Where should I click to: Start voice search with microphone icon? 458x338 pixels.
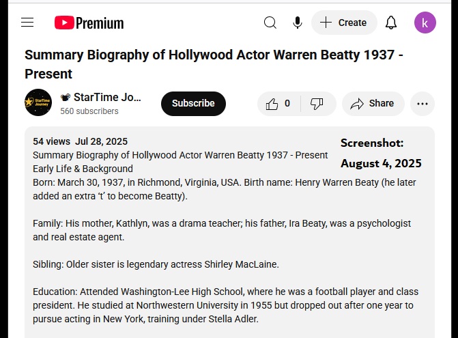[x=298, y=23]
